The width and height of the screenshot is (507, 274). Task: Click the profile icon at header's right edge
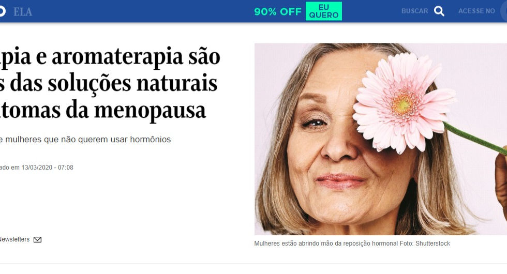point(504,11)
